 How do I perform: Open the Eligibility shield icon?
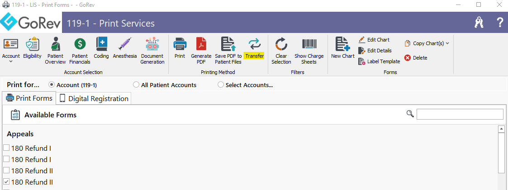point(32,44)
